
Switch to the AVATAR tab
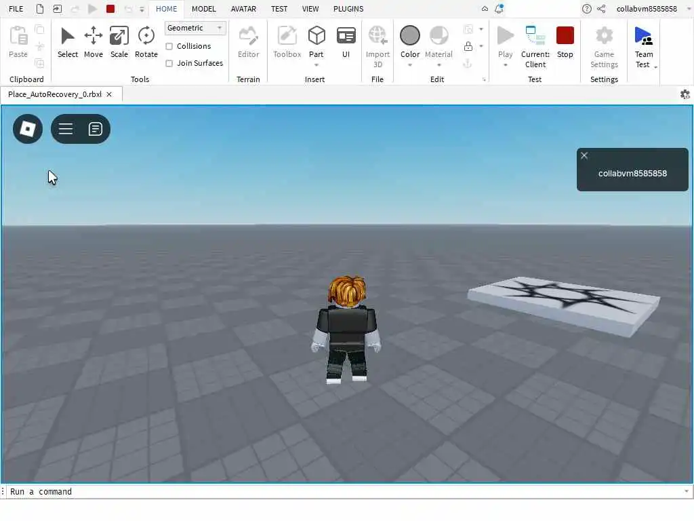pos(243,9)
